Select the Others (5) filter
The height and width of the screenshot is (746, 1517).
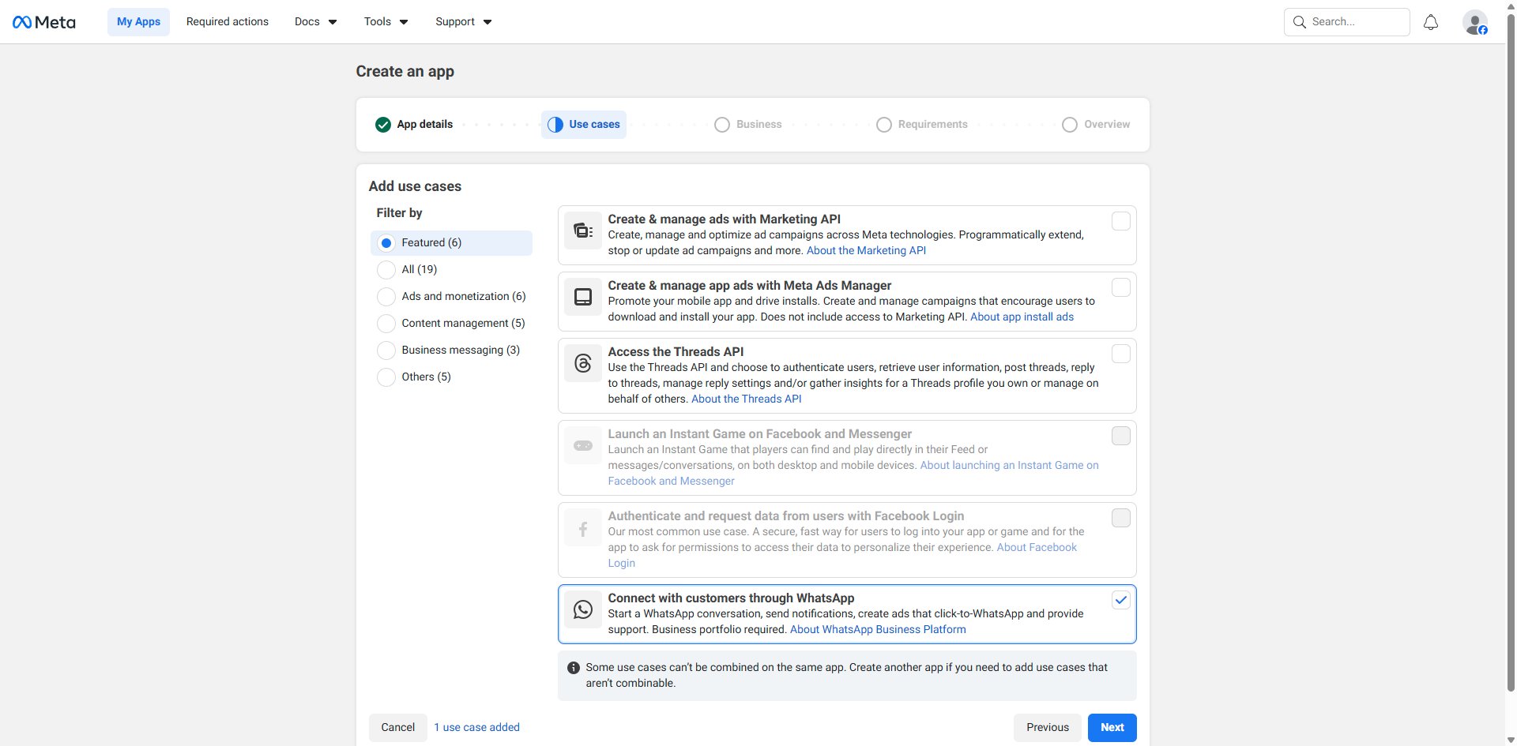point(451,377)
